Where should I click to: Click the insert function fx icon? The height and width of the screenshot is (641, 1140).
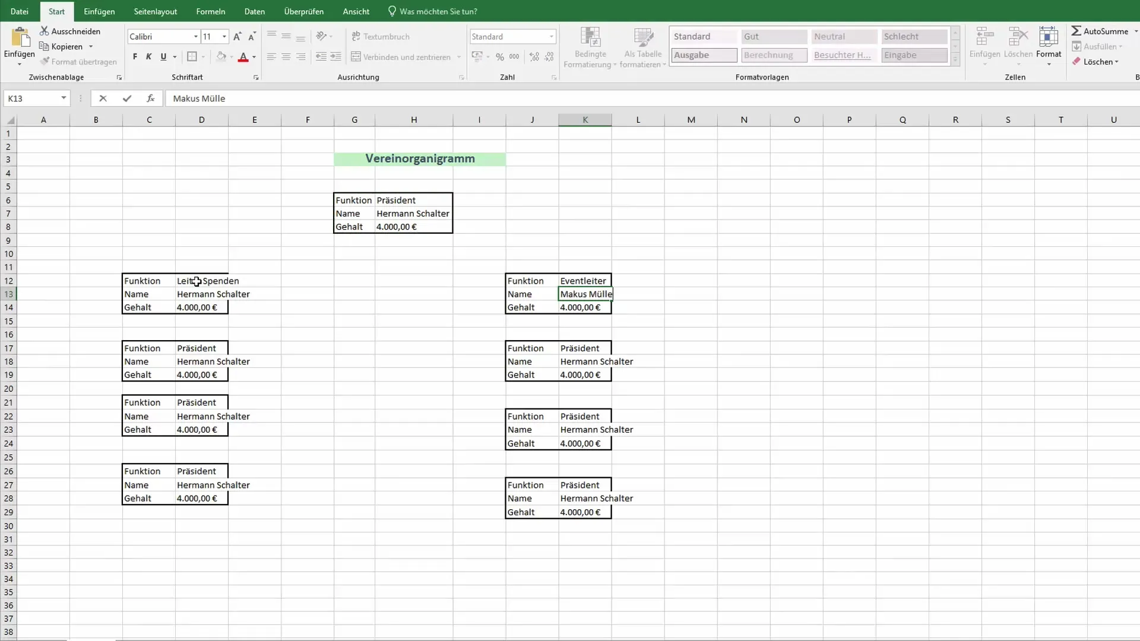151,99
